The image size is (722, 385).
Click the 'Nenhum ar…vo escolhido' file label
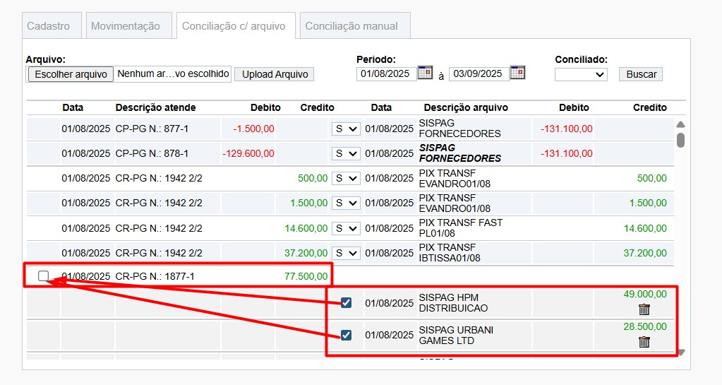point(173,73)
